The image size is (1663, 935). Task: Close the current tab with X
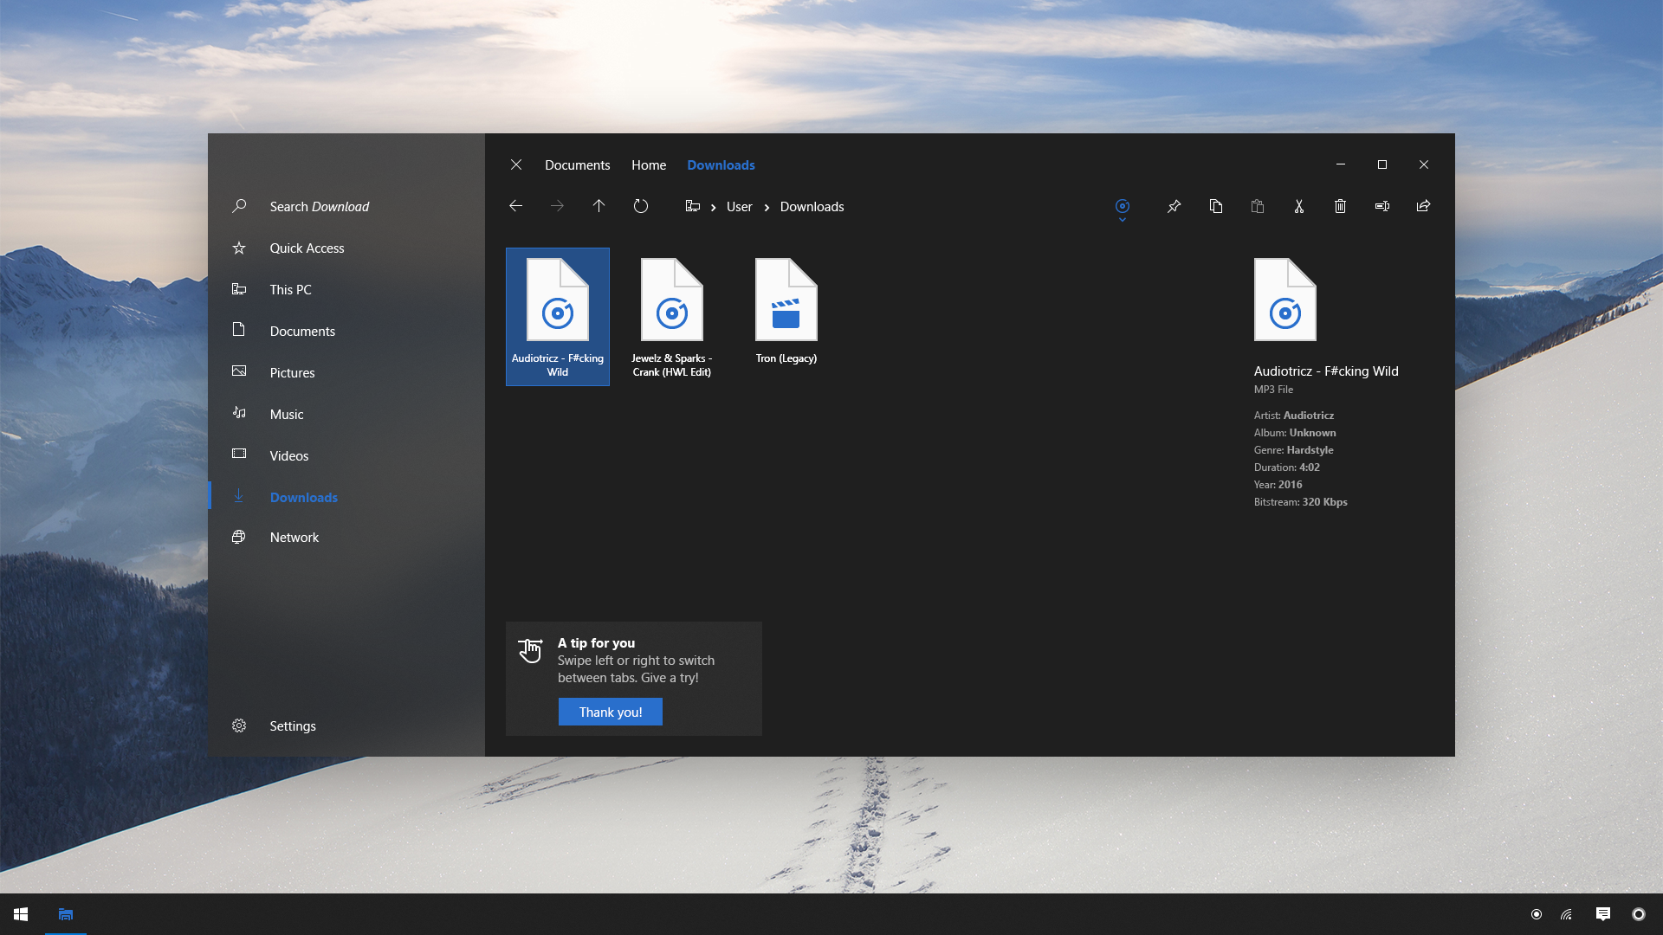coord(516,164)
